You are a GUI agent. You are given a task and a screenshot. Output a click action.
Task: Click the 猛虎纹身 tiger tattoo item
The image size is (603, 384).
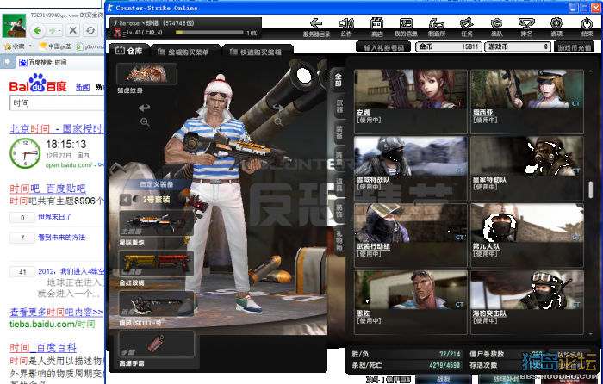pyautogui.click(x=146, y=74)
